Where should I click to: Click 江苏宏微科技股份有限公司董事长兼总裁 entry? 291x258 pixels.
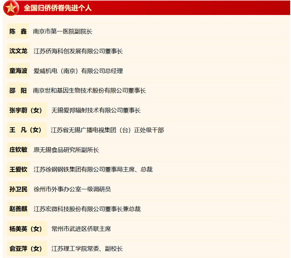[87, 209]
